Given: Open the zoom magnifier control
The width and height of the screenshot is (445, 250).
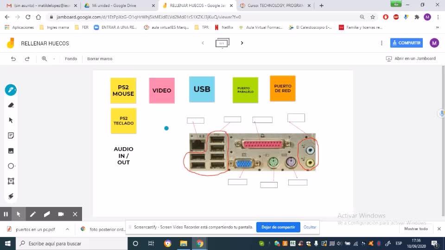Looking at the screenshot, I should (44, 59).
